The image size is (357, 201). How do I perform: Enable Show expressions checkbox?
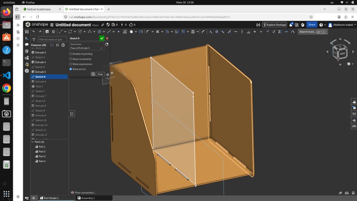coord(71,64)
